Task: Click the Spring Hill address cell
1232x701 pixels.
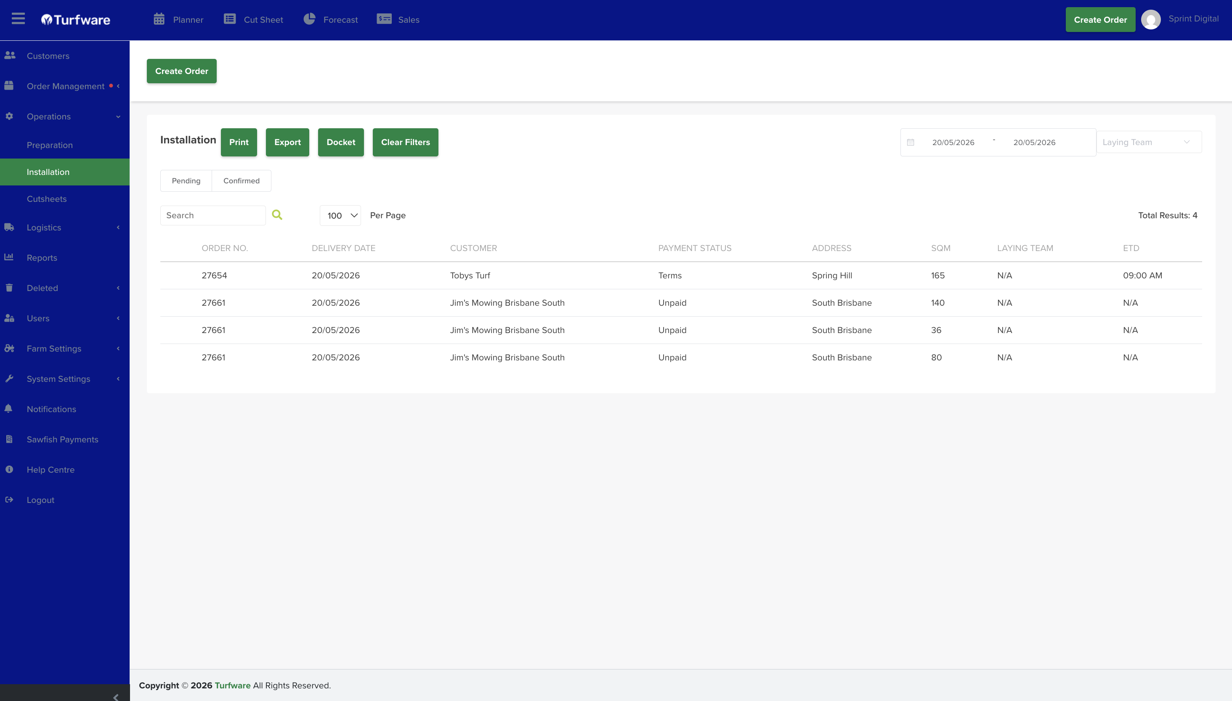Action: click(832, 275)
